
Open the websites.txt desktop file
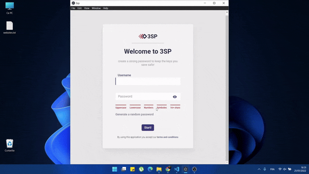[x=10, y=27]
